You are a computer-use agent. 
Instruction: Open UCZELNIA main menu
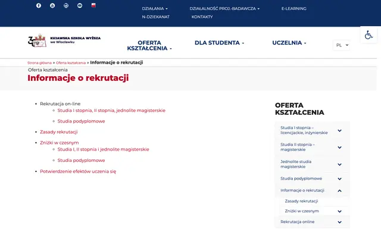coord(289,43)
